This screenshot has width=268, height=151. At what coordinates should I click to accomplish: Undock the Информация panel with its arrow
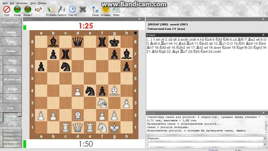263,19
